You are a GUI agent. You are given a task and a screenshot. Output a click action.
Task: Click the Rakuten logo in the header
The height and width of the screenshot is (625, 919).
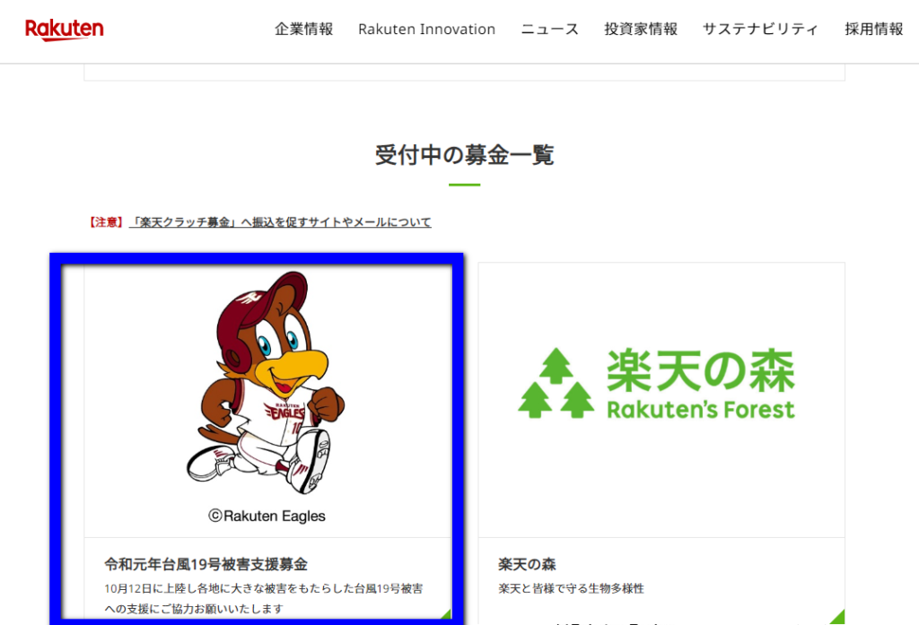pos(65,30)
